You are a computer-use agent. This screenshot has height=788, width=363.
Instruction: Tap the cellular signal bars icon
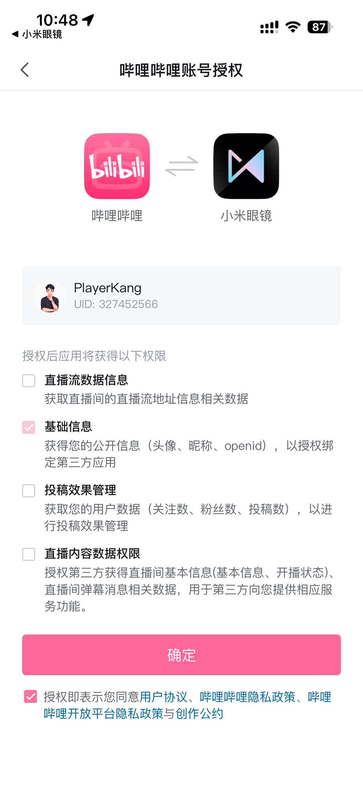(269, 27)
